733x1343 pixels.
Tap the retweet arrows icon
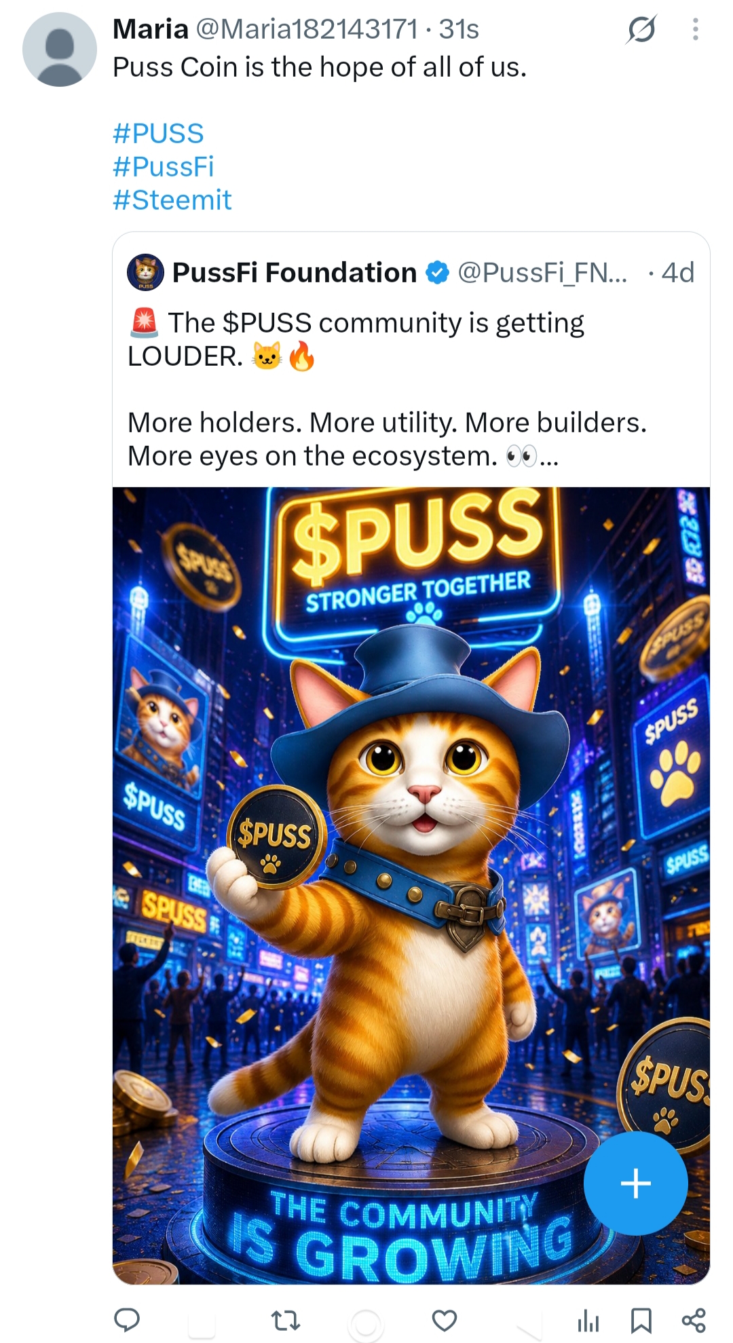285,1321
